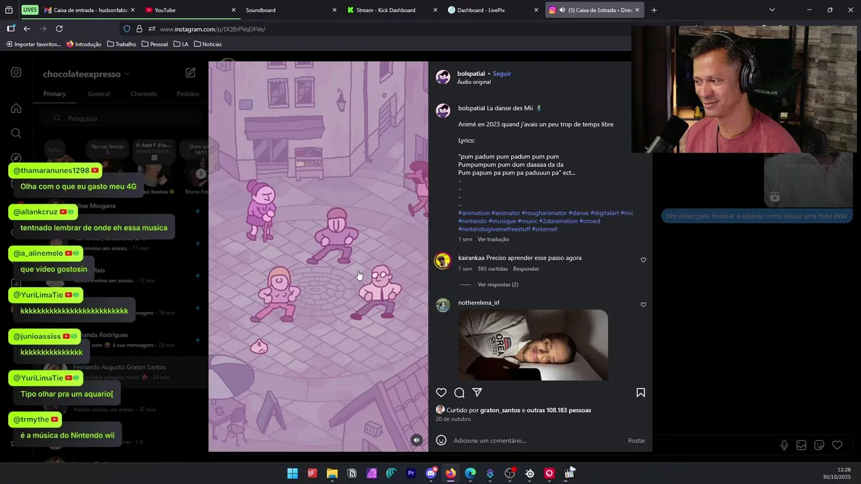Open the Pessoal bookmarks folder
The image size is (861, 484).
pos(155,44)
